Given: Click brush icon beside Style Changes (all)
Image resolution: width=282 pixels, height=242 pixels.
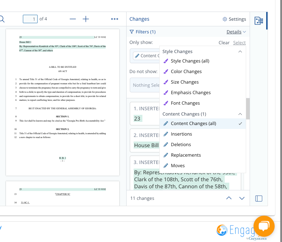Looking at the screenshot, I should click(x=166, y=61).
